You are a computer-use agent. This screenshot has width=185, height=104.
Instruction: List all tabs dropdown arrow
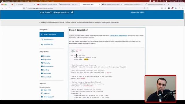coord(179,4)
